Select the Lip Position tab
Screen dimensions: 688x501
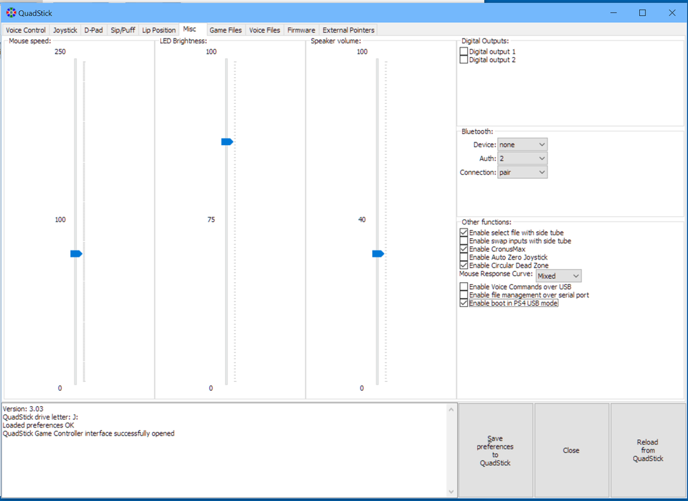[x=159, y=30]
